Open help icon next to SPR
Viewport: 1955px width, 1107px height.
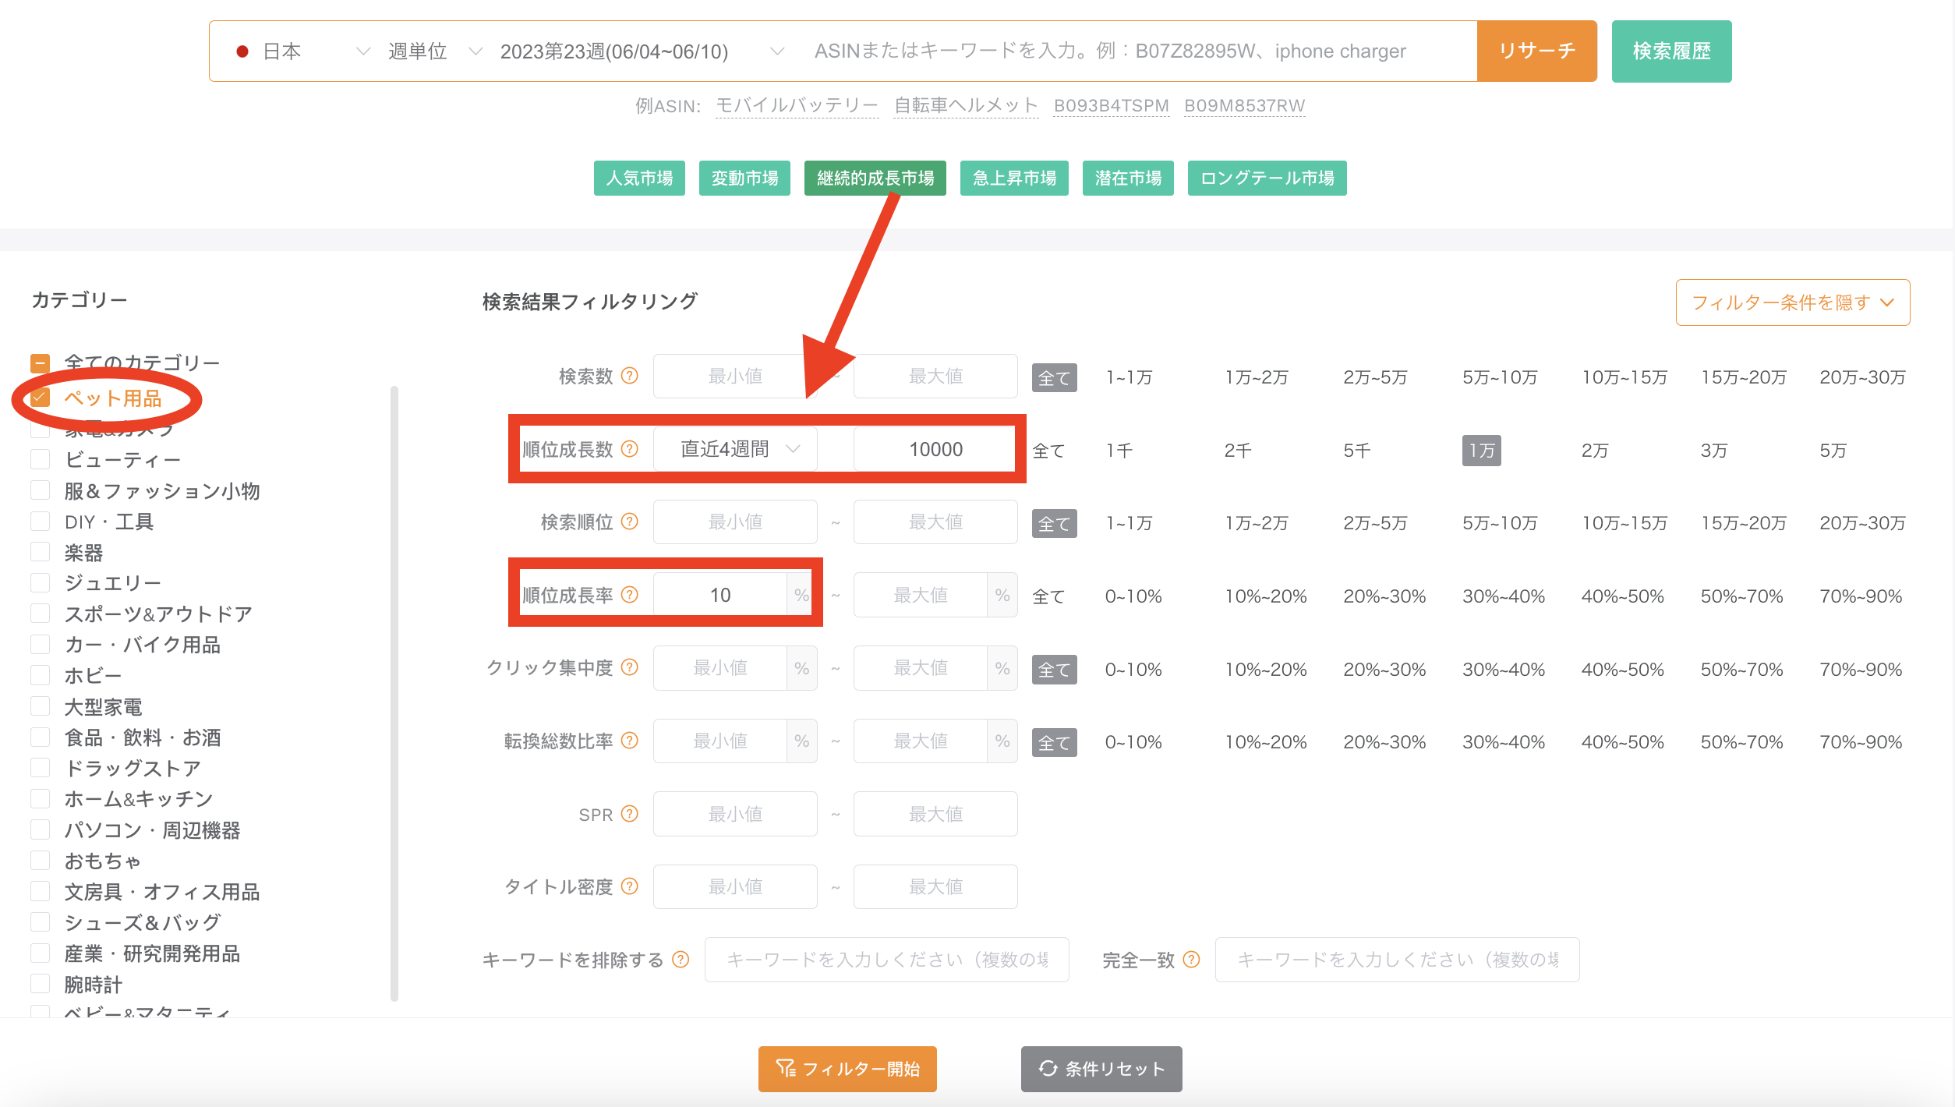click(x=630, y=815)
